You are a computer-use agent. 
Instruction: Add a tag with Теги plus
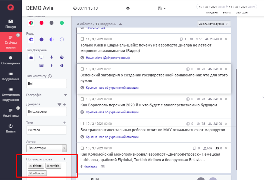point(64,123)
